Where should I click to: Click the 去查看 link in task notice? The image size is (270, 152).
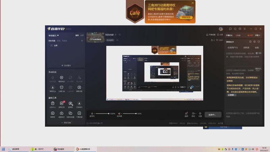(x=232, y=95)
